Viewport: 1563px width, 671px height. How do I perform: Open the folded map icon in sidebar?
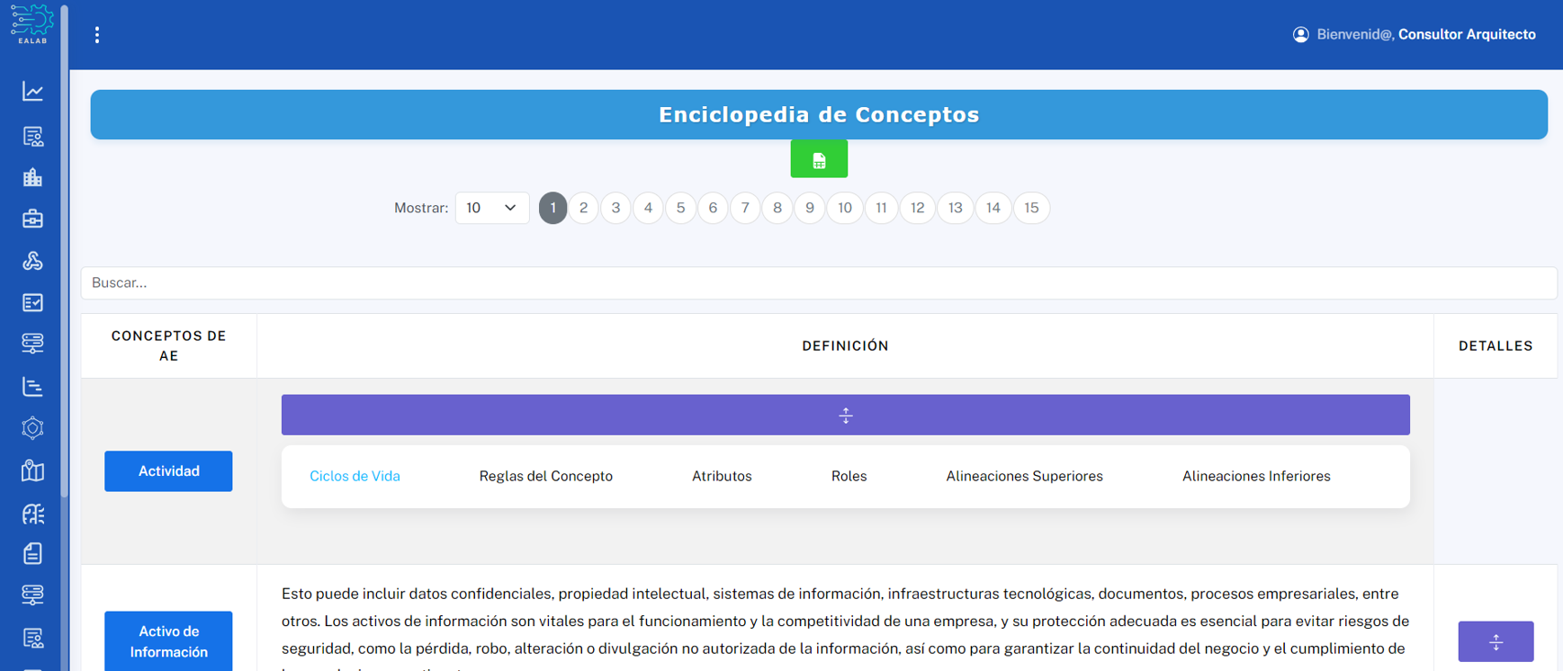(x=32, y=470)
